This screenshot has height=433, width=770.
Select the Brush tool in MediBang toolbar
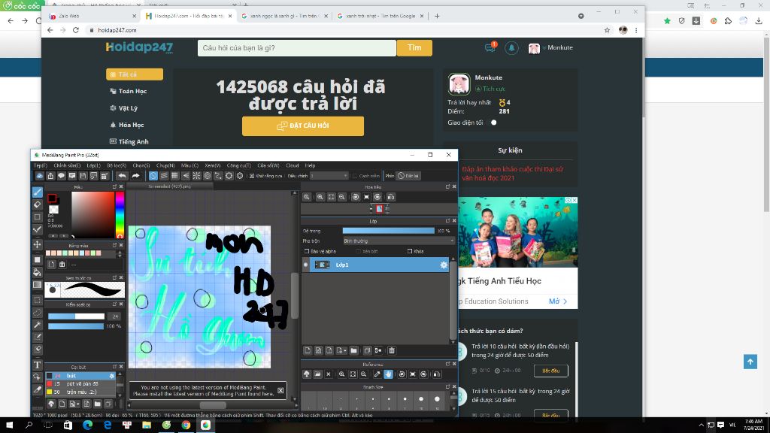click(37, 192)
